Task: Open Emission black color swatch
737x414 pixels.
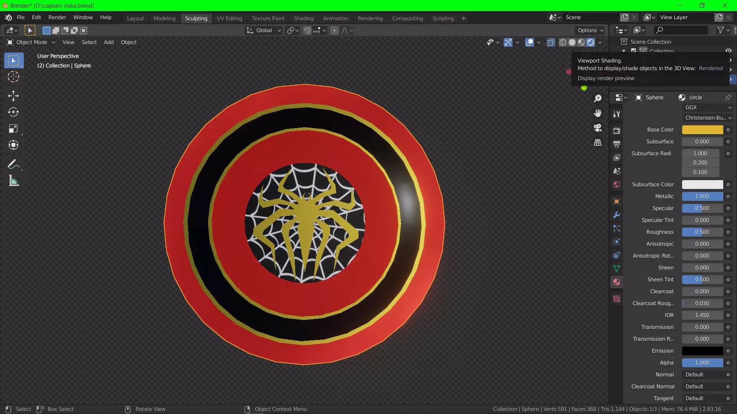Action: pos(702,351)
